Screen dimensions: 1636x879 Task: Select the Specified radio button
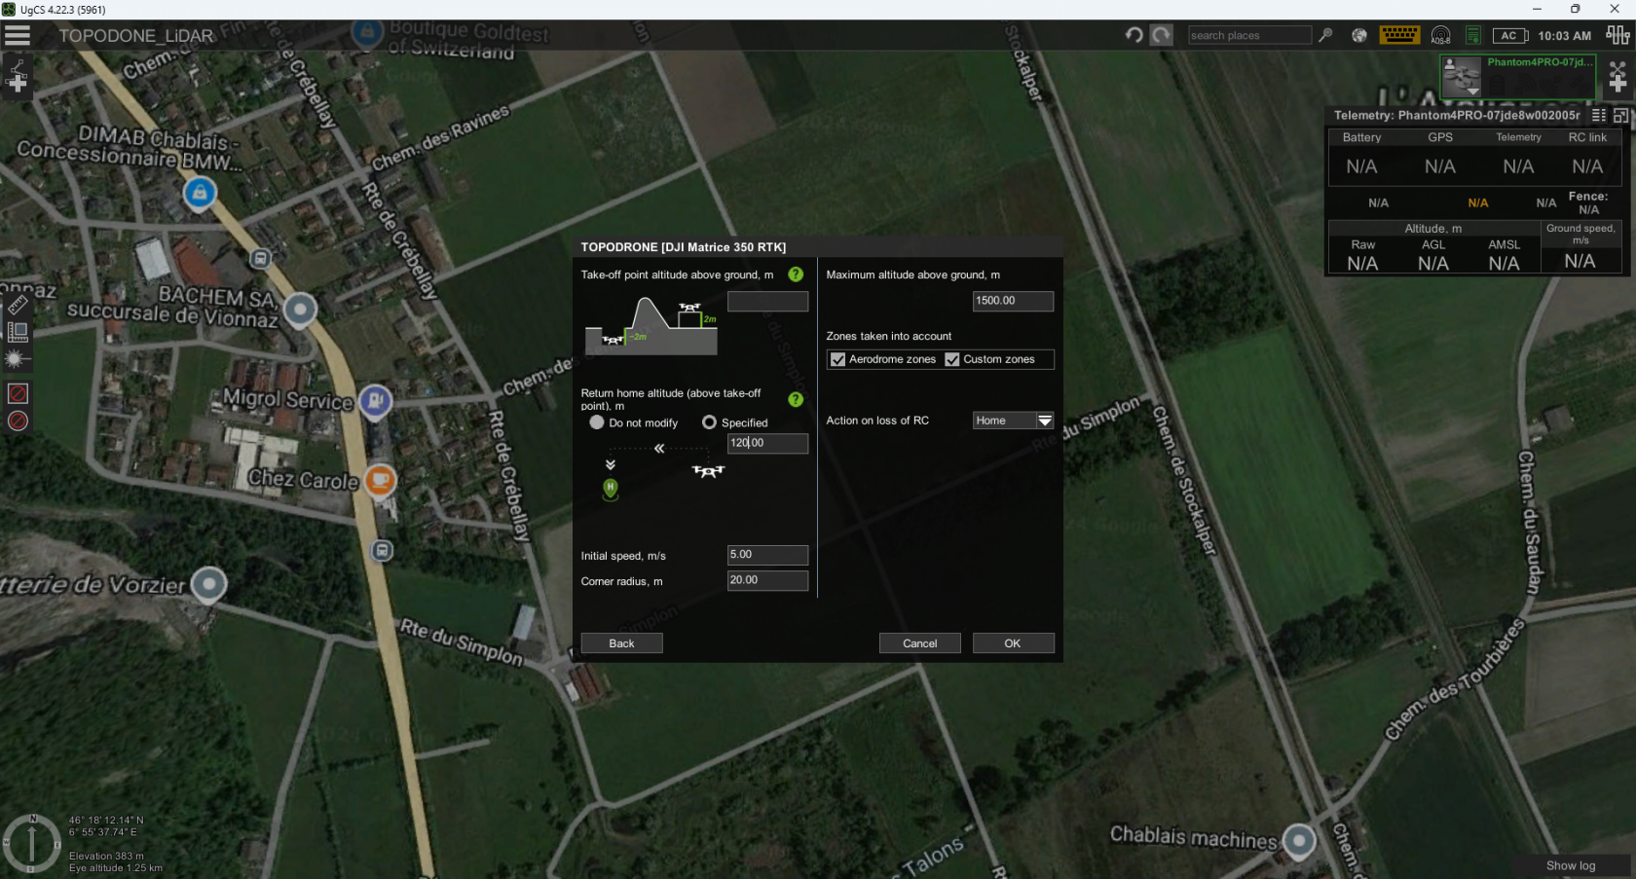[709, 422]
